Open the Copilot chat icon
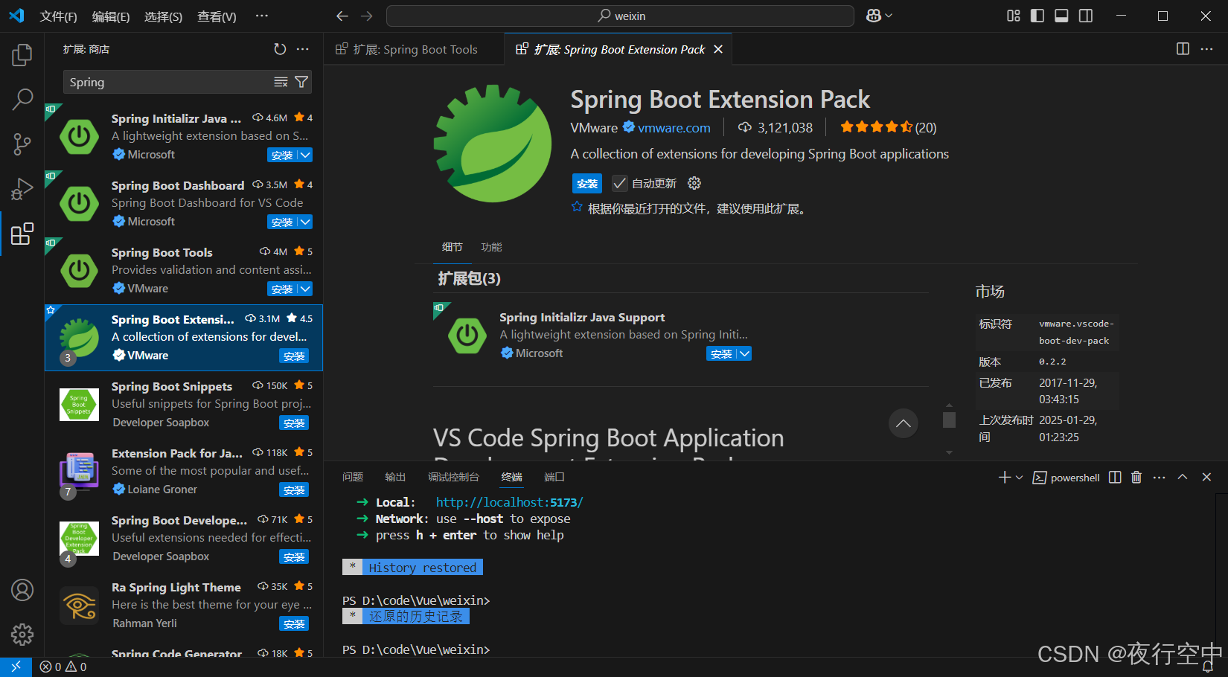Image resolution: width=1228 pixels, height=677 pixels. click(874, 16)
